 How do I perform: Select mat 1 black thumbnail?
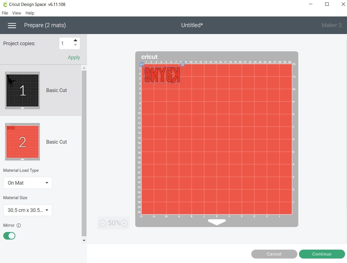(22, 90)
